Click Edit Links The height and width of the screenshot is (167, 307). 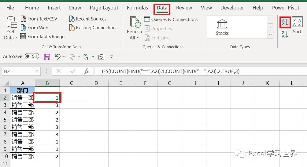[157, 38]
